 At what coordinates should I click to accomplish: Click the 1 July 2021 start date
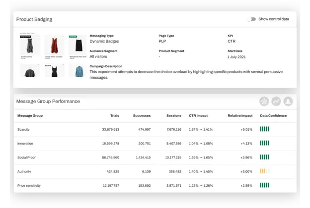click(x=236, y=57)
